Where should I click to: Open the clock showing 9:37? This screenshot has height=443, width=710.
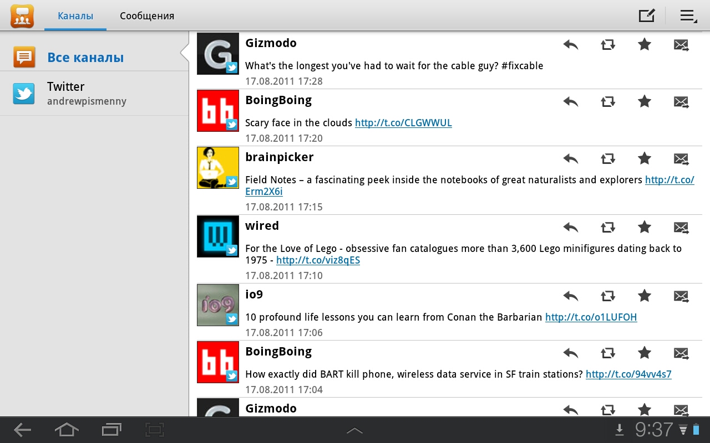click(654, 430)
